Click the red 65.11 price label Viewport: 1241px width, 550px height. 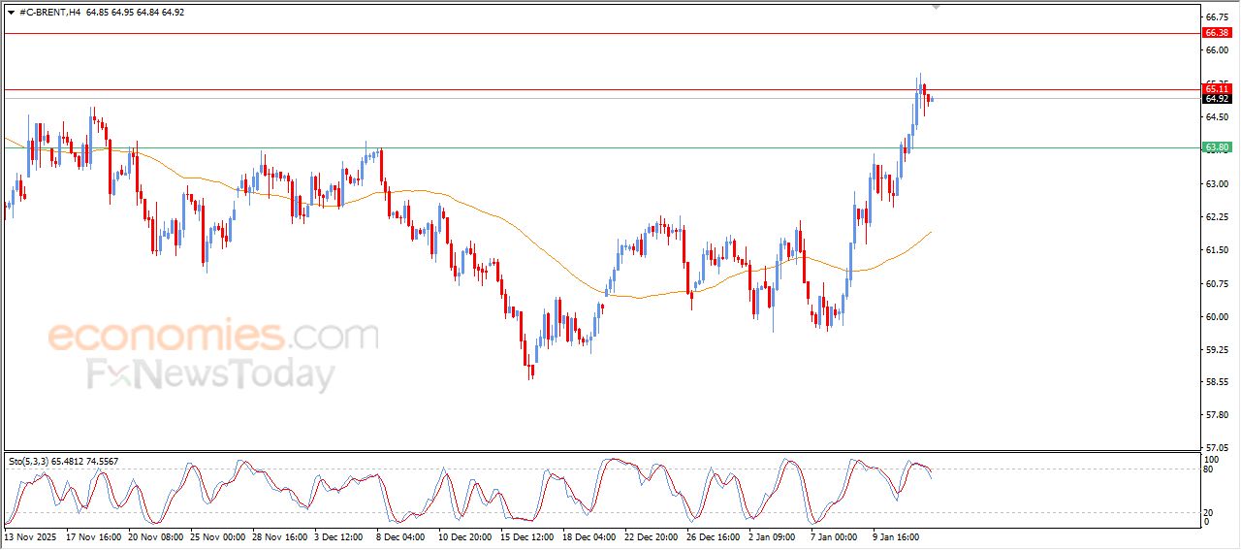(x=1217, y=89)
